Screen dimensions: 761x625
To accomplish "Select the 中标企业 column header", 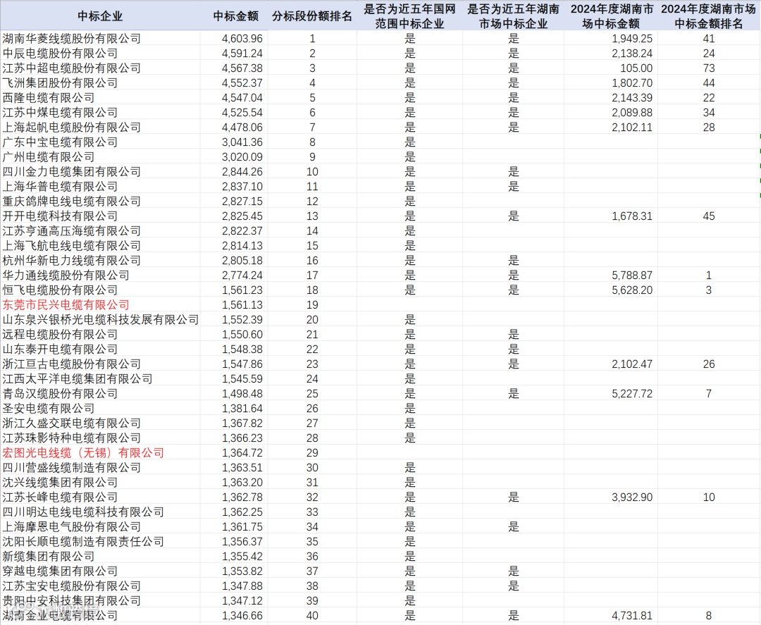I will (x=100, y=16).
